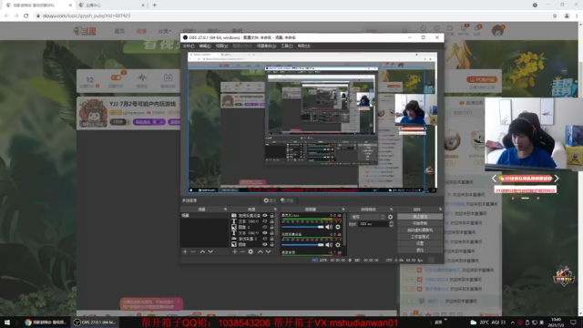Screen dimensions: 583x328
Task: Click Chrome address bar douyu.com URL
Action: pyautogui.click(x=87, y=15)
